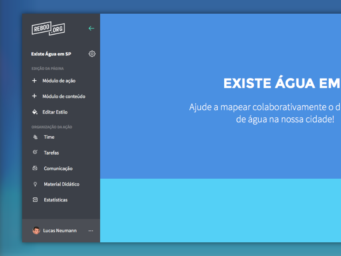341x256 pixels.
Task: Click Lucas Neumann's profile avatar
Action: point(36,230)
